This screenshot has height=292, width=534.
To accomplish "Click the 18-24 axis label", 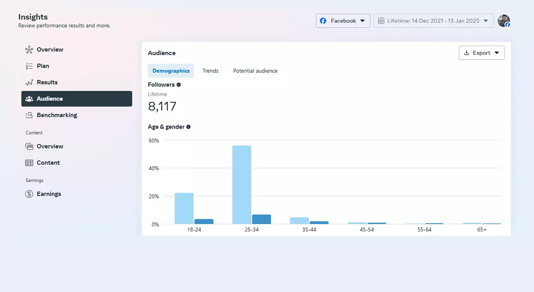I will (194, 230).
